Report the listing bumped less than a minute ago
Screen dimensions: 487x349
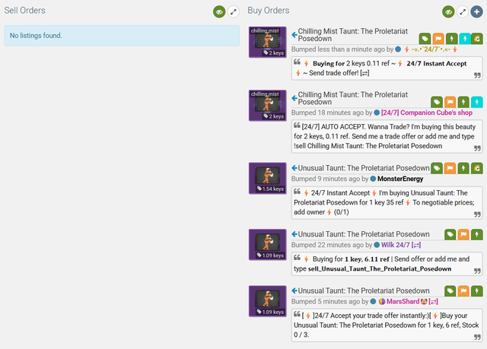pyautogui.click(x=438, y=39)
